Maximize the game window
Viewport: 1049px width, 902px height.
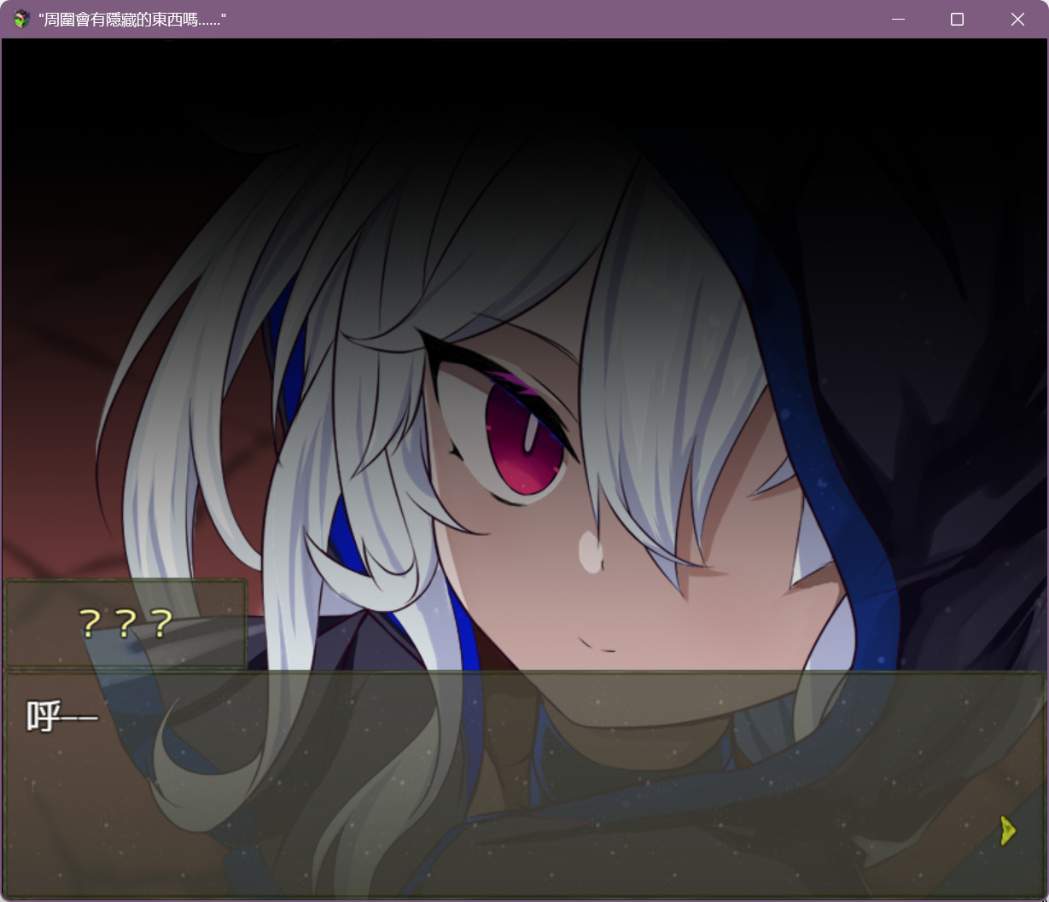[x=957, y=19]
